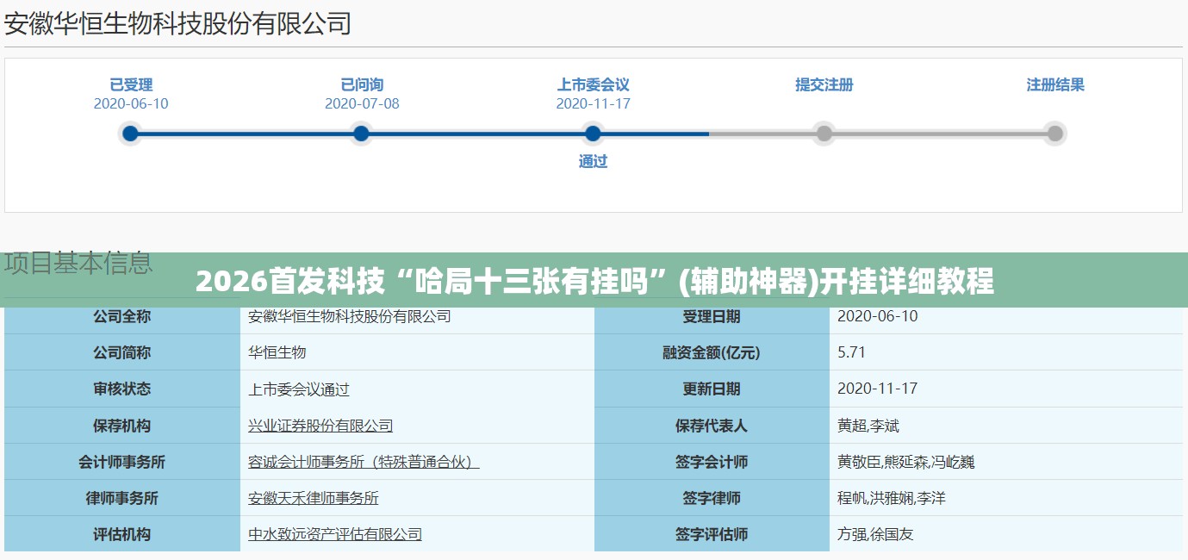Screen dimensions: 1188x560
Task: Click the 提交注册 stage label
Action: (824, 84)
